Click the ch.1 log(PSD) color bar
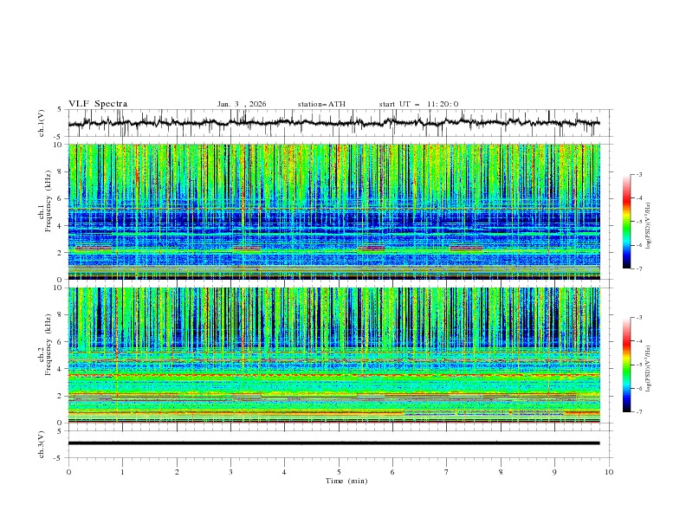 (627, 222)
